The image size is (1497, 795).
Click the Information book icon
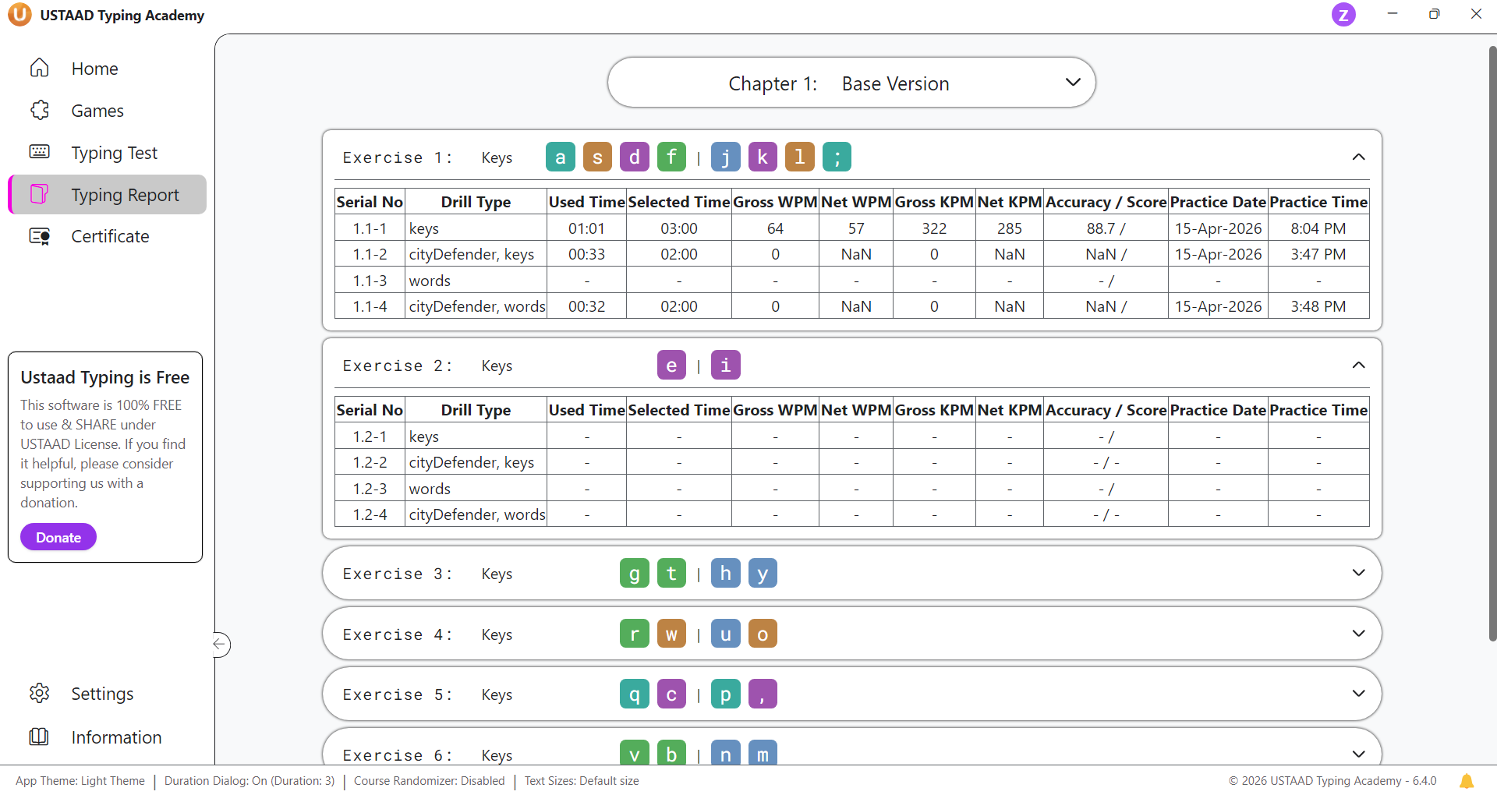[39, 737]
